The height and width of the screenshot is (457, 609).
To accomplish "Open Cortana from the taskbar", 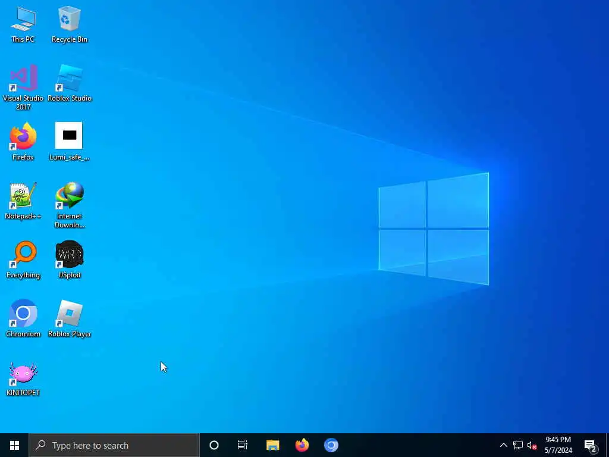I will coord(214,445).
